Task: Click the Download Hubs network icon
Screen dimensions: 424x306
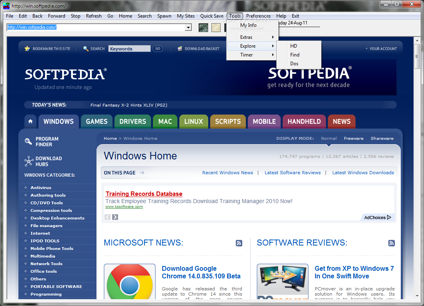Action: coord(29,161)
